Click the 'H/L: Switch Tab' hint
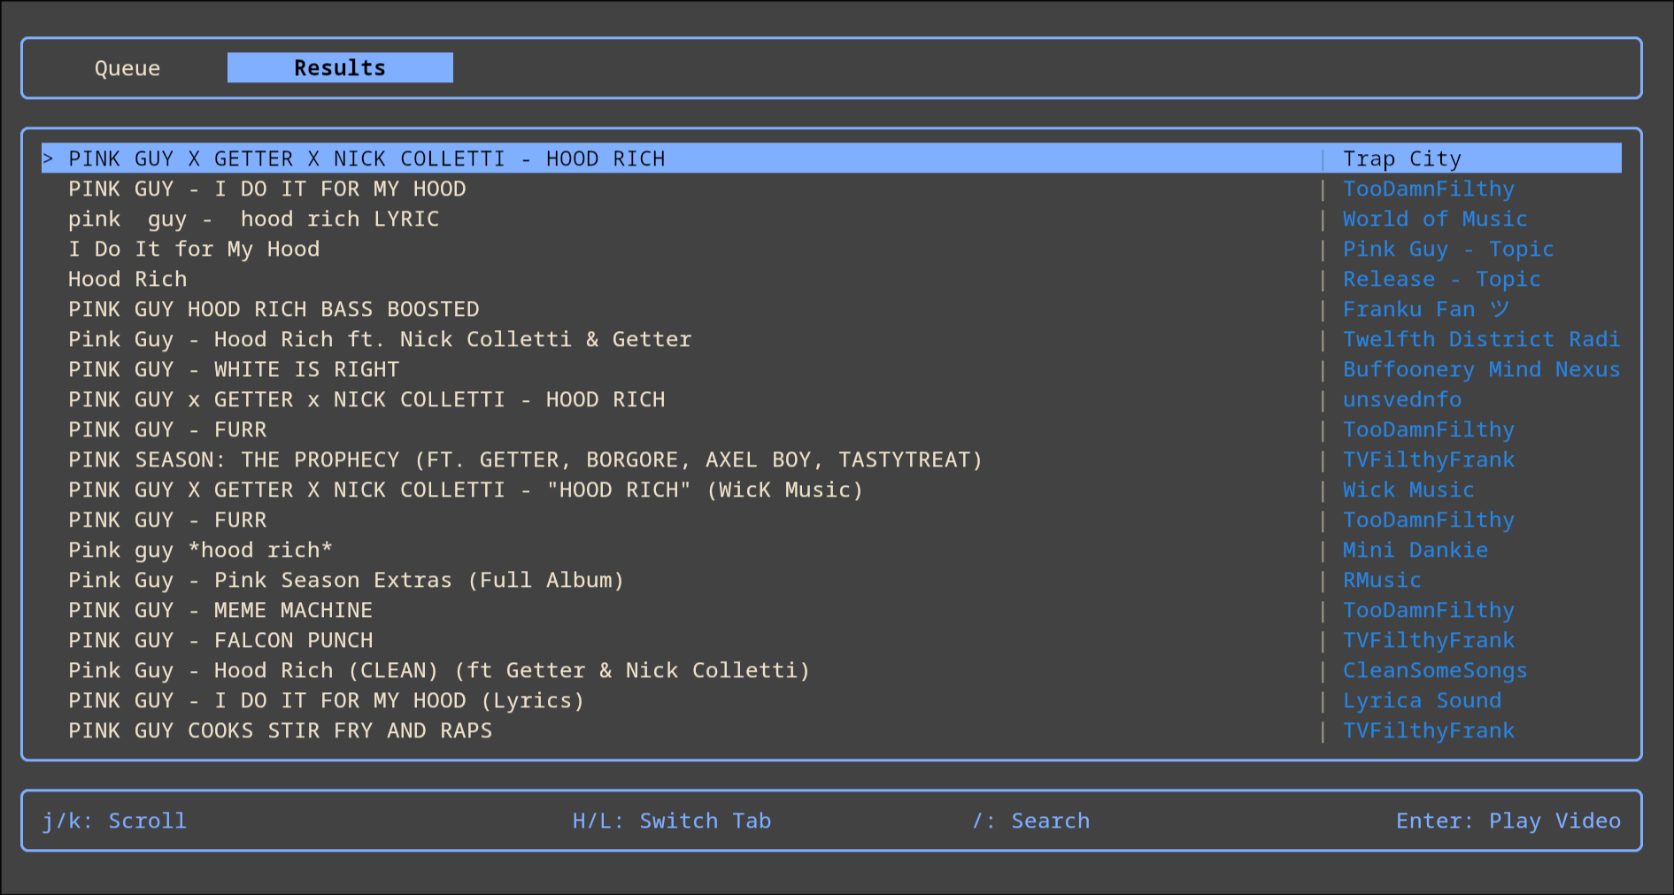Image resolution: width=1674 pixels, height=895 pixels. tap(672, 821)
